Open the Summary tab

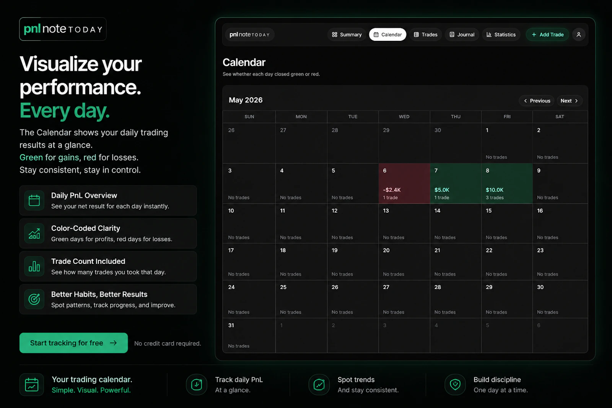pyautogui.click(x=347, y=34)
